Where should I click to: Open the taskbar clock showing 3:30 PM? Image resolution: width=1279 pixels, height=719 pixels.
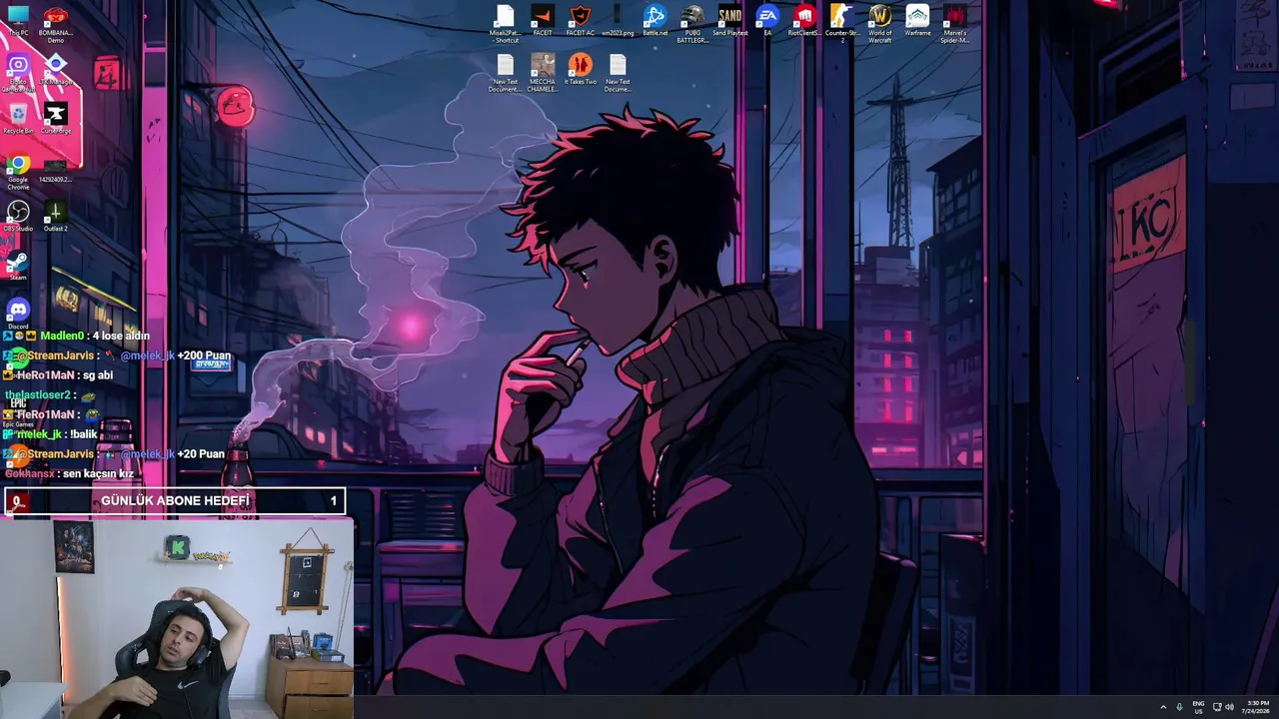[1257, 707]
